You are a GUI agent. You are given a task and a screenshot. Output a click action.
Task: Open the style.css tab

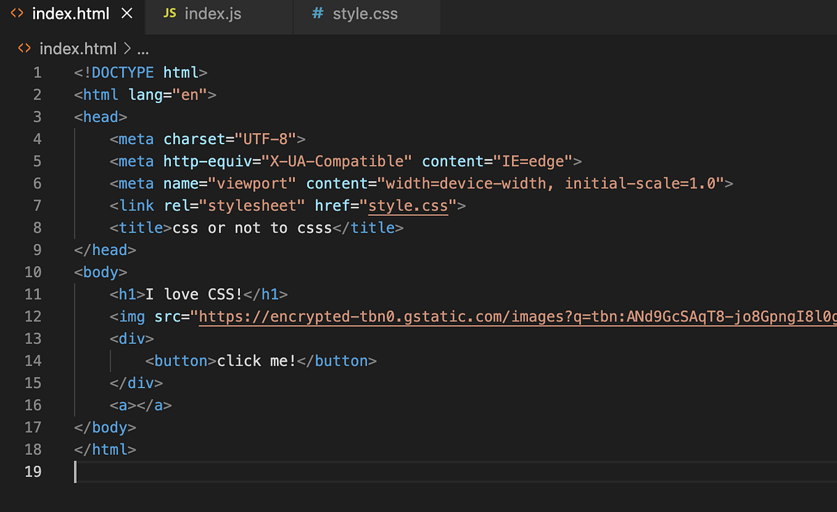pyautogui.click(x=365, y=13)
